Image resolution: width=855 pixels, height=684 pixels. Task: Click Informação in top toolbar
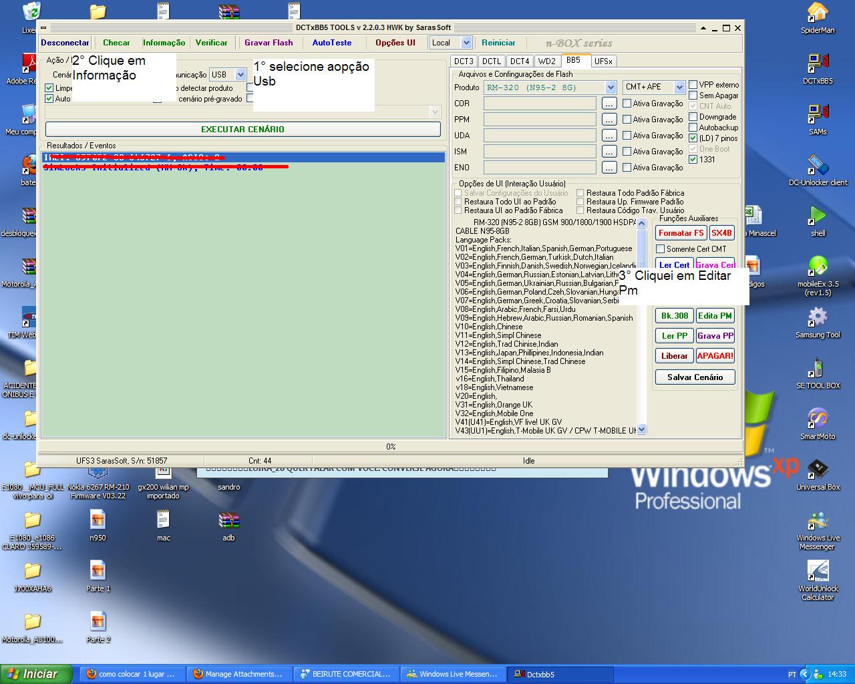164,43
